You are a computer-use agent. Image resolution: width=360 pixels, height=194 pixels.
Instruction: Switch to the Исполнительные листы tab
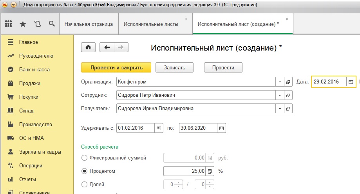[151, 24]
